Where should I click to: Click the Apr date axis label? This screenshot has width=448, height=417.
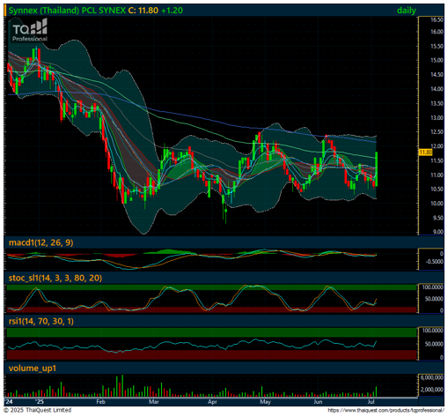(x=212, y=402)
